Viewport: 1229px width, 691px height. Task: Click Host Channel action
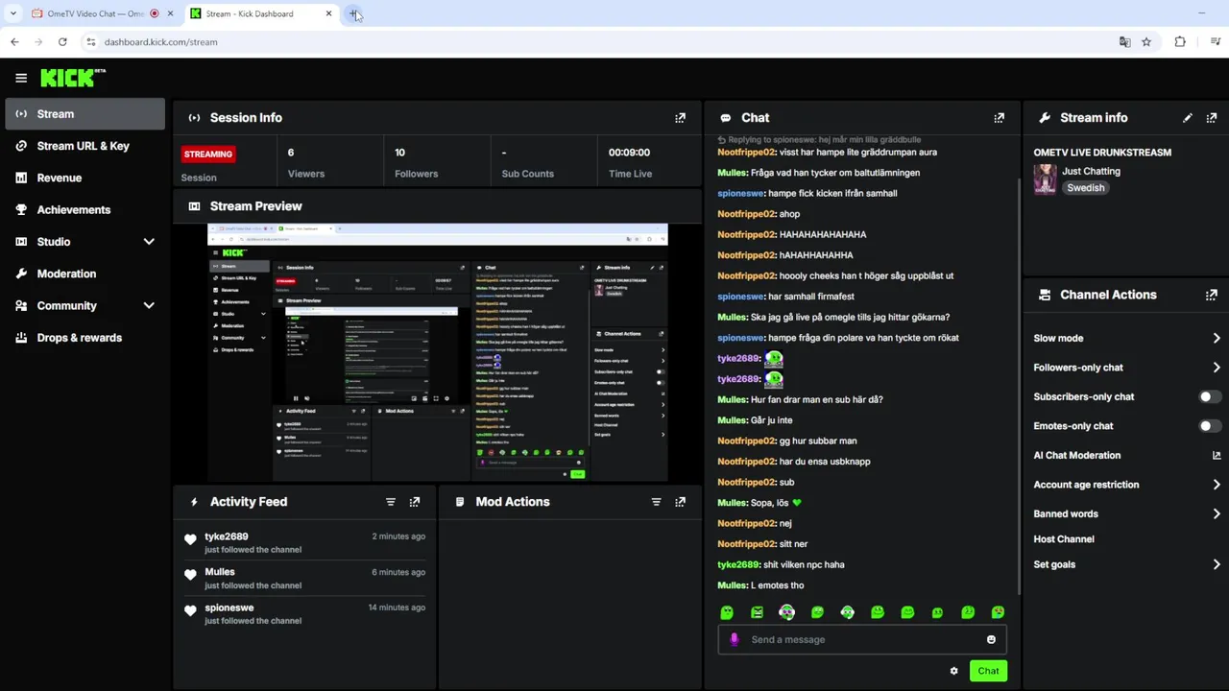pos(1064,539)
